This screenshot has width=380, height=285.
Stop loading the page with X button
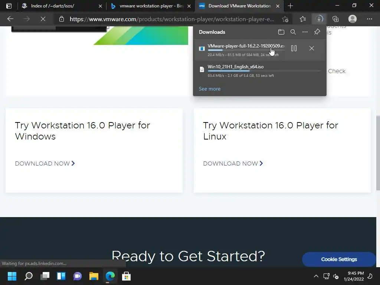(43, 19)
